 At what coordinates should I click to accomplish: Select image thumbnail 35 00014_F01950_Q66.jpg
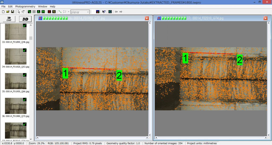pyautogui.click(x=16, y=81)
